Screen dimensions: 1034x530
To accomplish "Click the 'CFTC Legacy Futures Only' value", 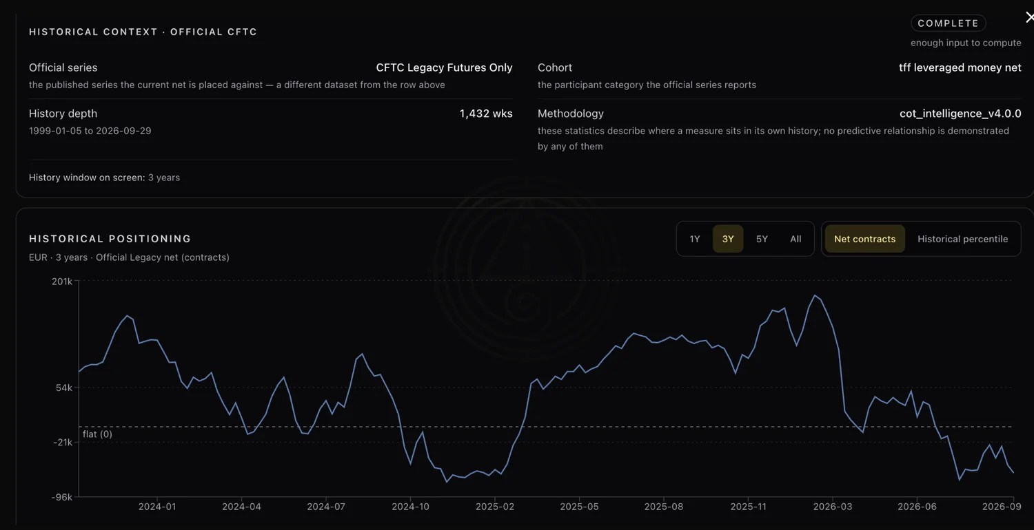I will 445,67.
